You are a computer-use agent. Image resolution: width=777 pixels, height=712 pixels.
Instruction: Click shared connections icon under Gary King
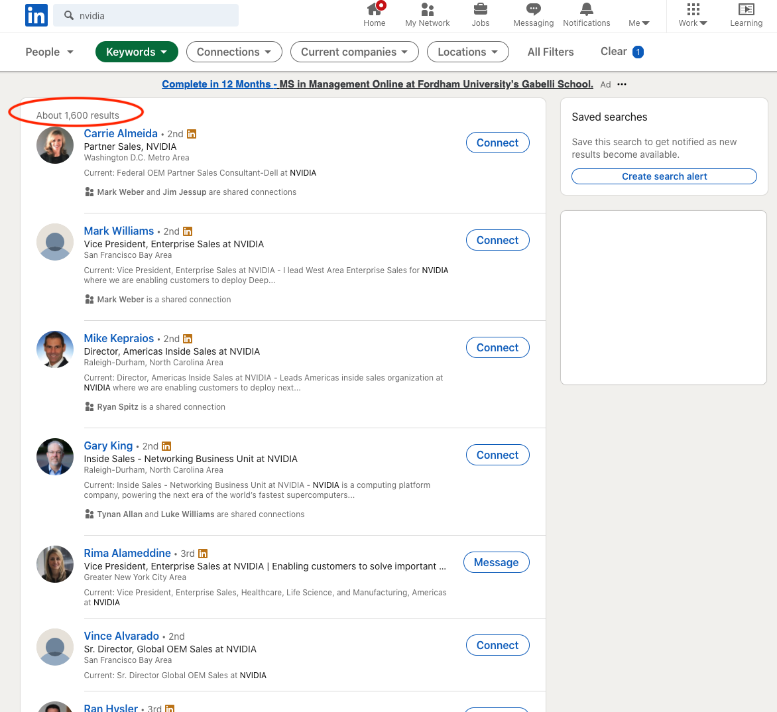click(x=90, y=514)
